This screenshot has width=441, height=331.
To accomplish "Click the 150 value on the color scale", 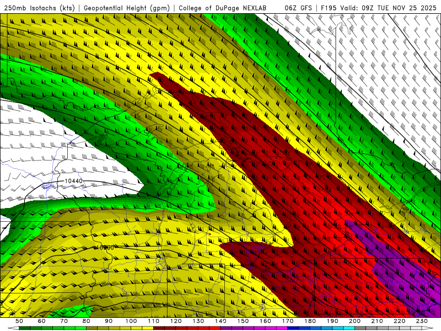I will click(243, 321).
